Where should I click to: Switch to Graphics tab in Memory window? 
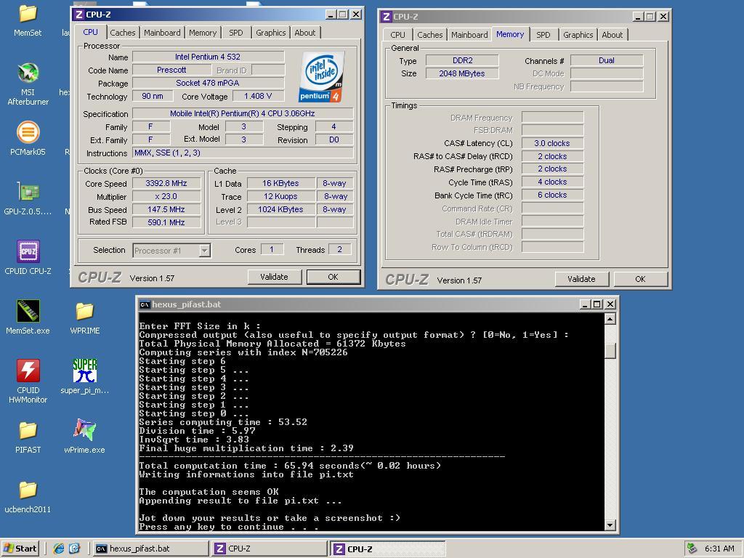(x=578, y=35)
